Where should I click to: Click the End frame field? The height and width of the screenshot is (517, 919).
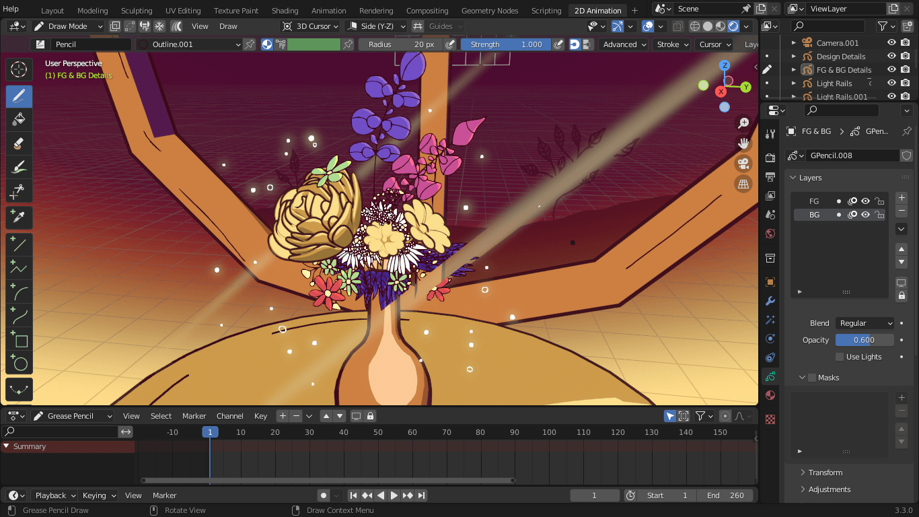(x=725, y=495)
